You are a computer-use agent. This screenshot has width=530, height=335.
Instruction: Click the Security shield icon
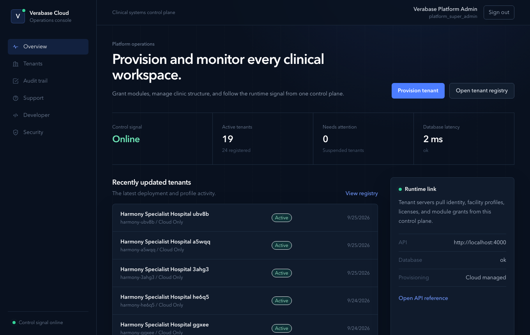(16, 132)
